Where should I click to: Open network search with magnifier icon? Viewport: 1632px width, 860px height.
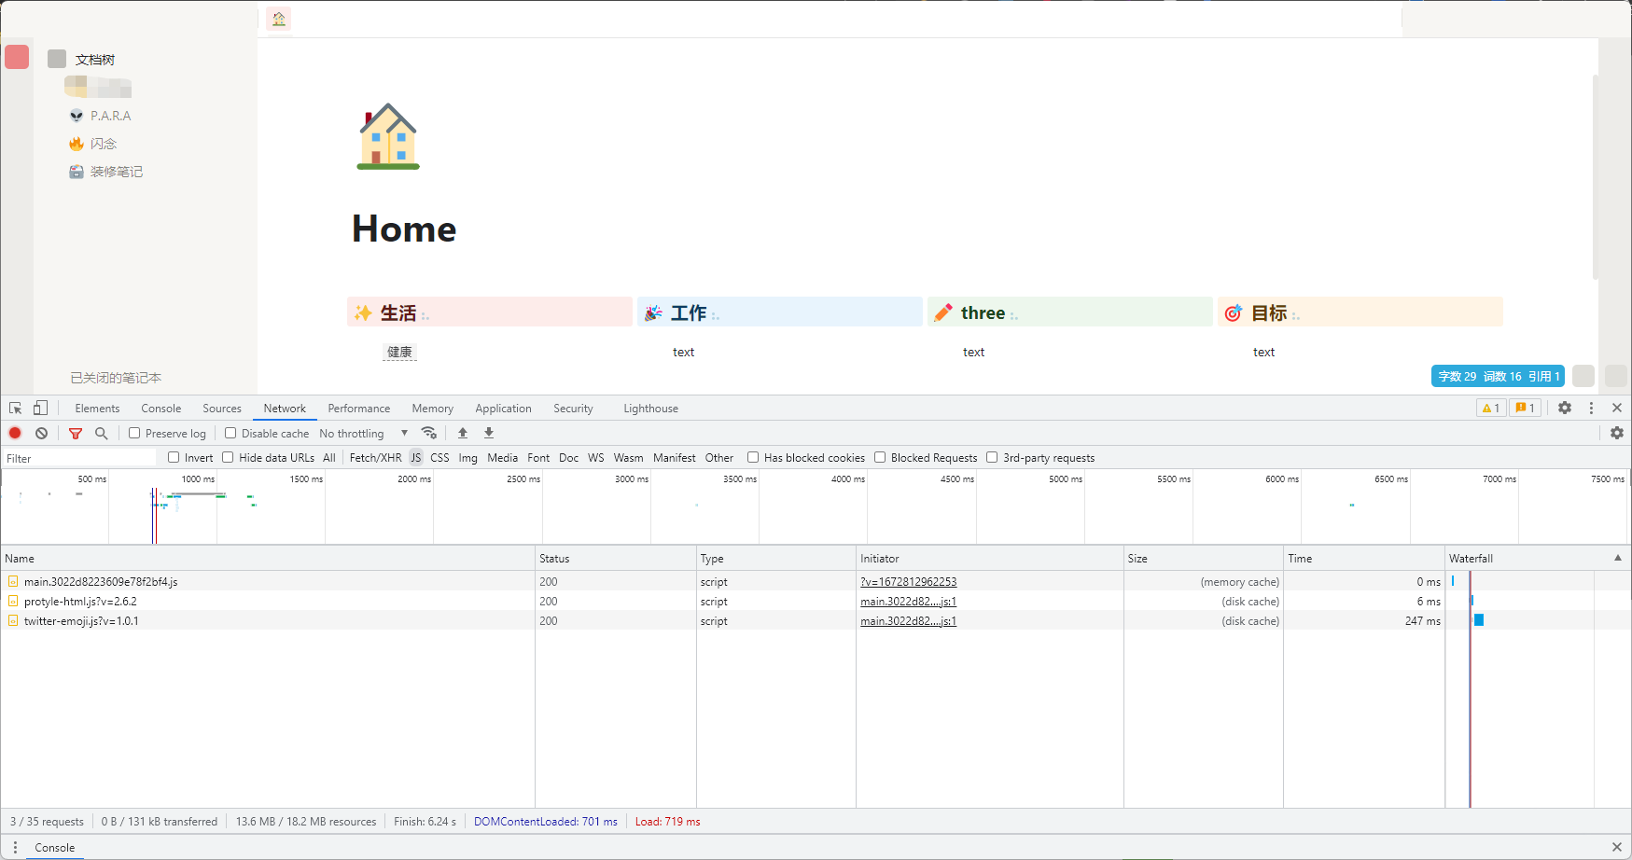[x=102, y=434]
